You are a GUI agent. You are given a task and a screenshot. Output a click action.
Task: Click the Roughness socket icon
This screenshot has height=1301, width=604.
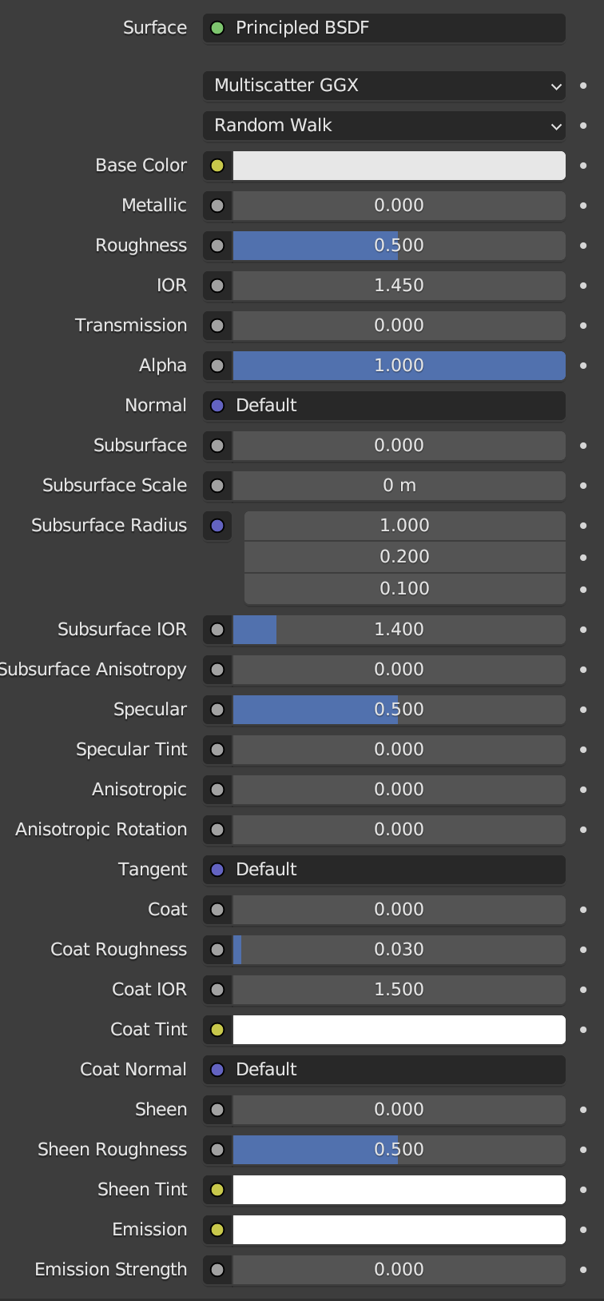point(217,246)
